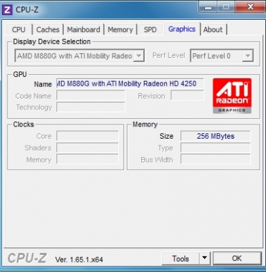Open the Tools dropdown arrow
This screenshot has height=272, width=266.
click(x=204, y=258)
